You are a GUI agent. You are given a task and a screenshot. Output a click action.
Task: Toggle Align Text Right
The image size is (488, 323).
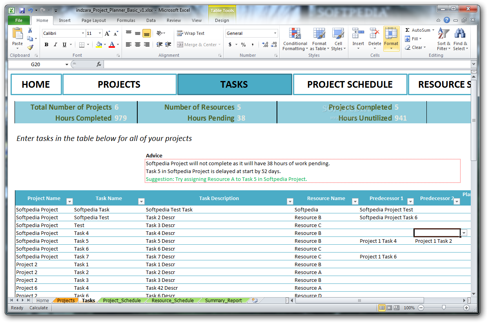pyautogui.click(x=146, y=45)
